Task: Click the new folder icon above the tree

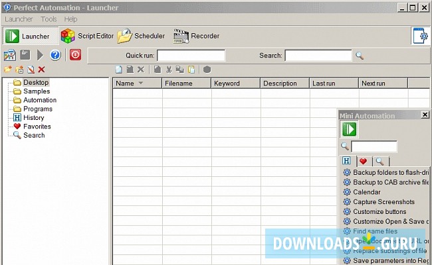Action: (x=8, y=70)
